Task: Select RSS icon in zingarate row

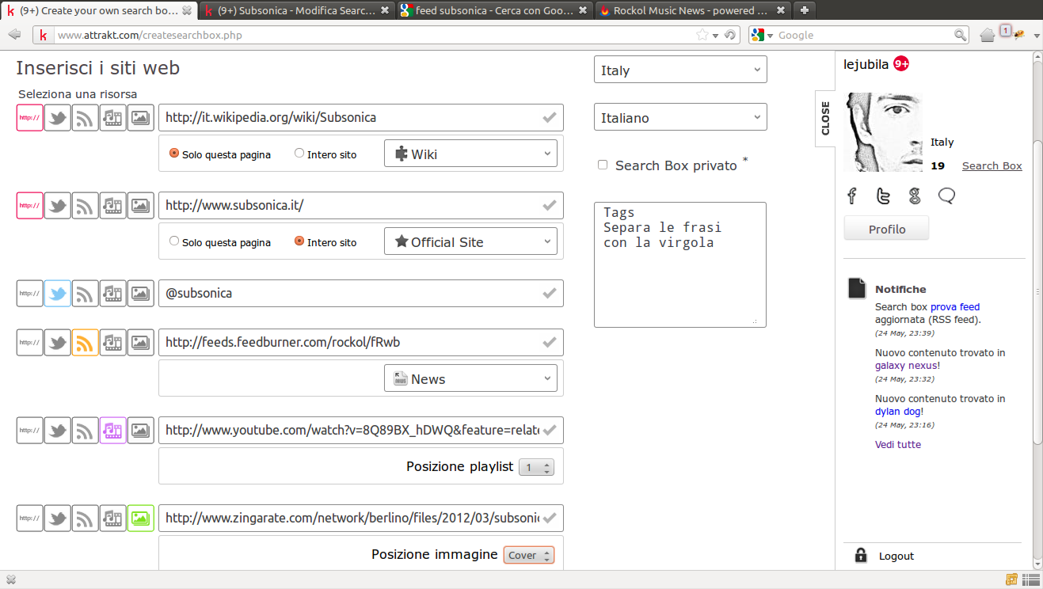Action: click(x=86, y=519)
